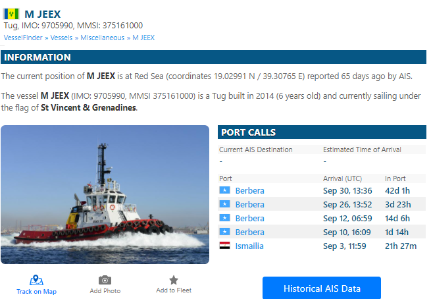
Task: Click the PORT CALLS section header
Action: pos(322,132)
